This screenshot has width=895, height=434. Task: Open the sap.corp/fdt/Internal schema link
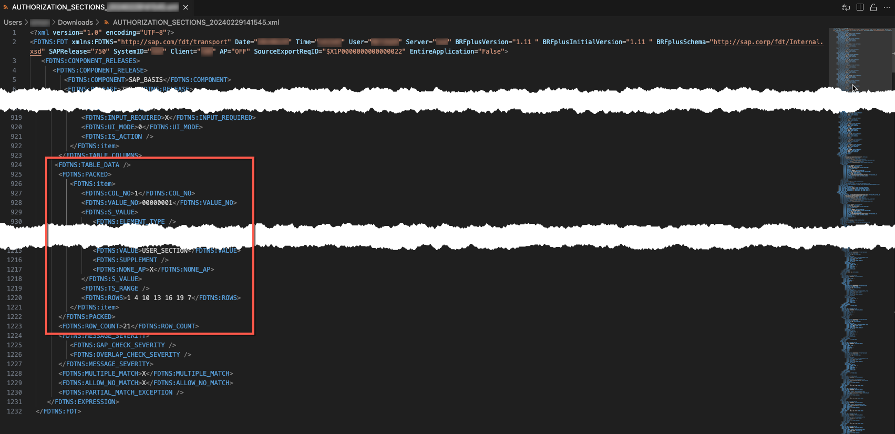point(767,42)
